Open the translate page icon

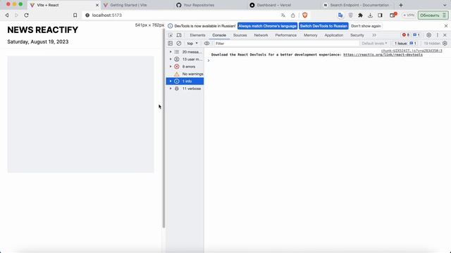pyautogui.click(x=283, y=15)
